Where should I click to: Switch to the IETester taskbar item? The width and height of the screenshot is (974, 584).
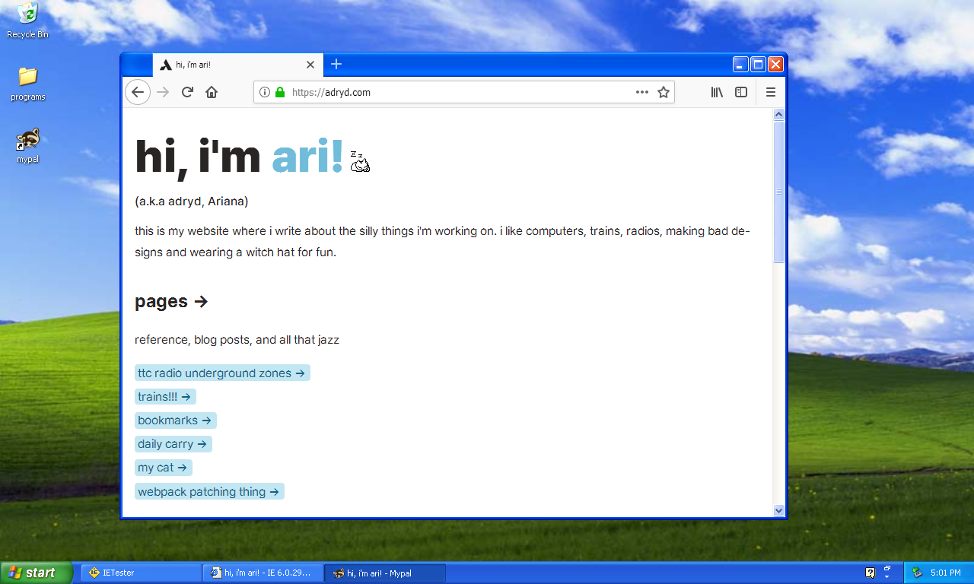[141, 573]
